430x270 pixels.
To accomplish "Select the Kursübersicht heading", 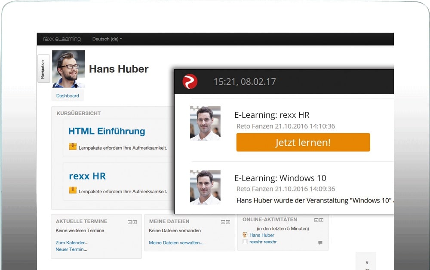I will tap(78, 113).
